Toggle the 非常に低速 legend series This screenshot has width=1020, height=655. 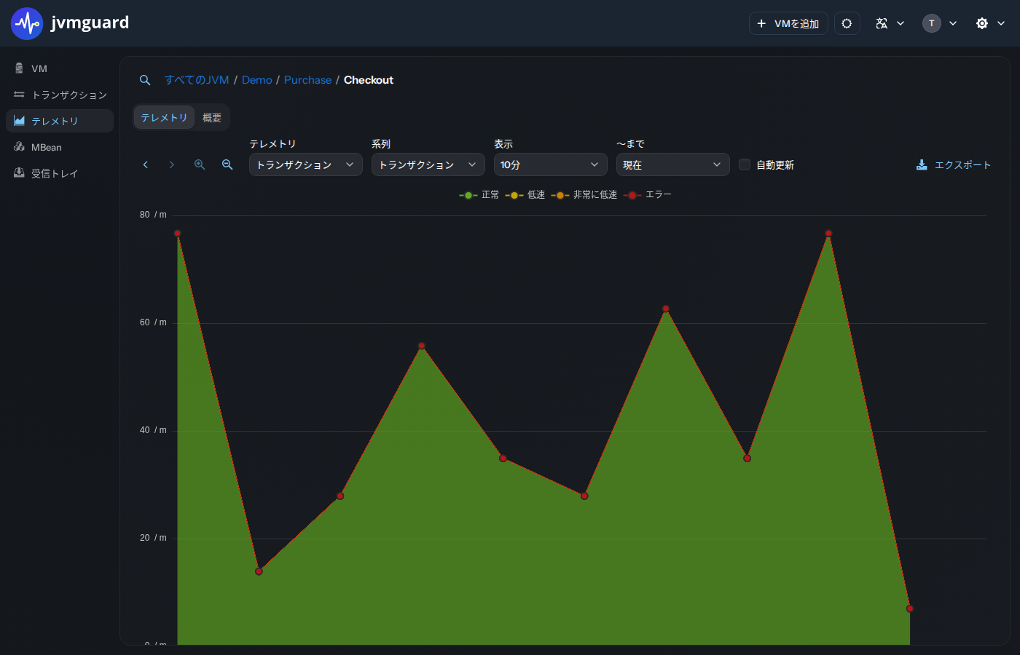584,195
